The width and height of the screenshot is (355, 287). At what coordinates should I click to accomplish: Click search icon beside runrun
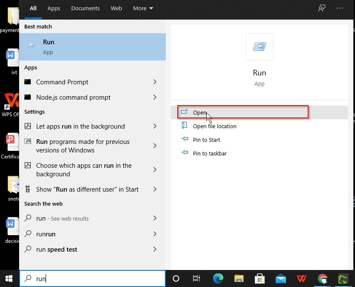tap(28, 234)
